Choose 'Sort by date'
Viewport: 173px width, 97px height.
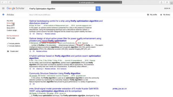(x=11, y=38)
